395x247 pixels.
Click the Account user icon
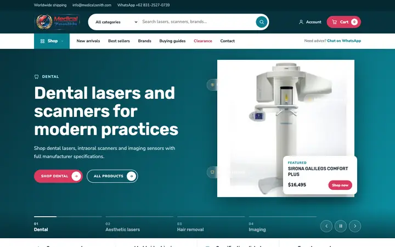click(301, 22)
